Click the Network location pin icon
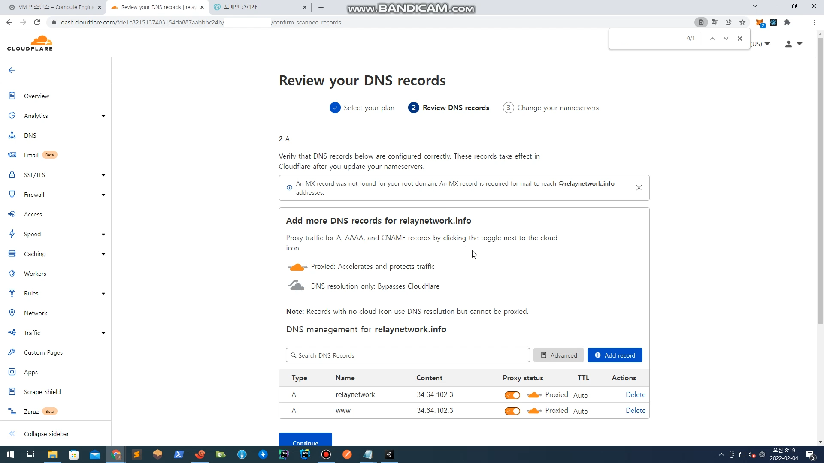This screenshot has width=824, height=463. (x=12, y=313)
